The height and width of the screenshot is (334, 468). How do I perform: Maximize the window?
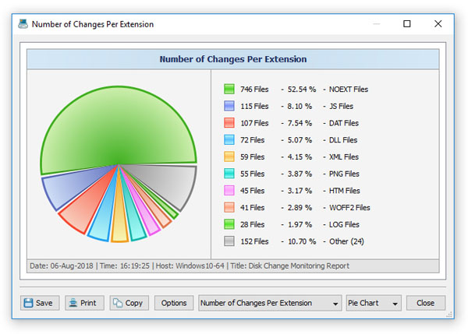click(x=406, y=24)
